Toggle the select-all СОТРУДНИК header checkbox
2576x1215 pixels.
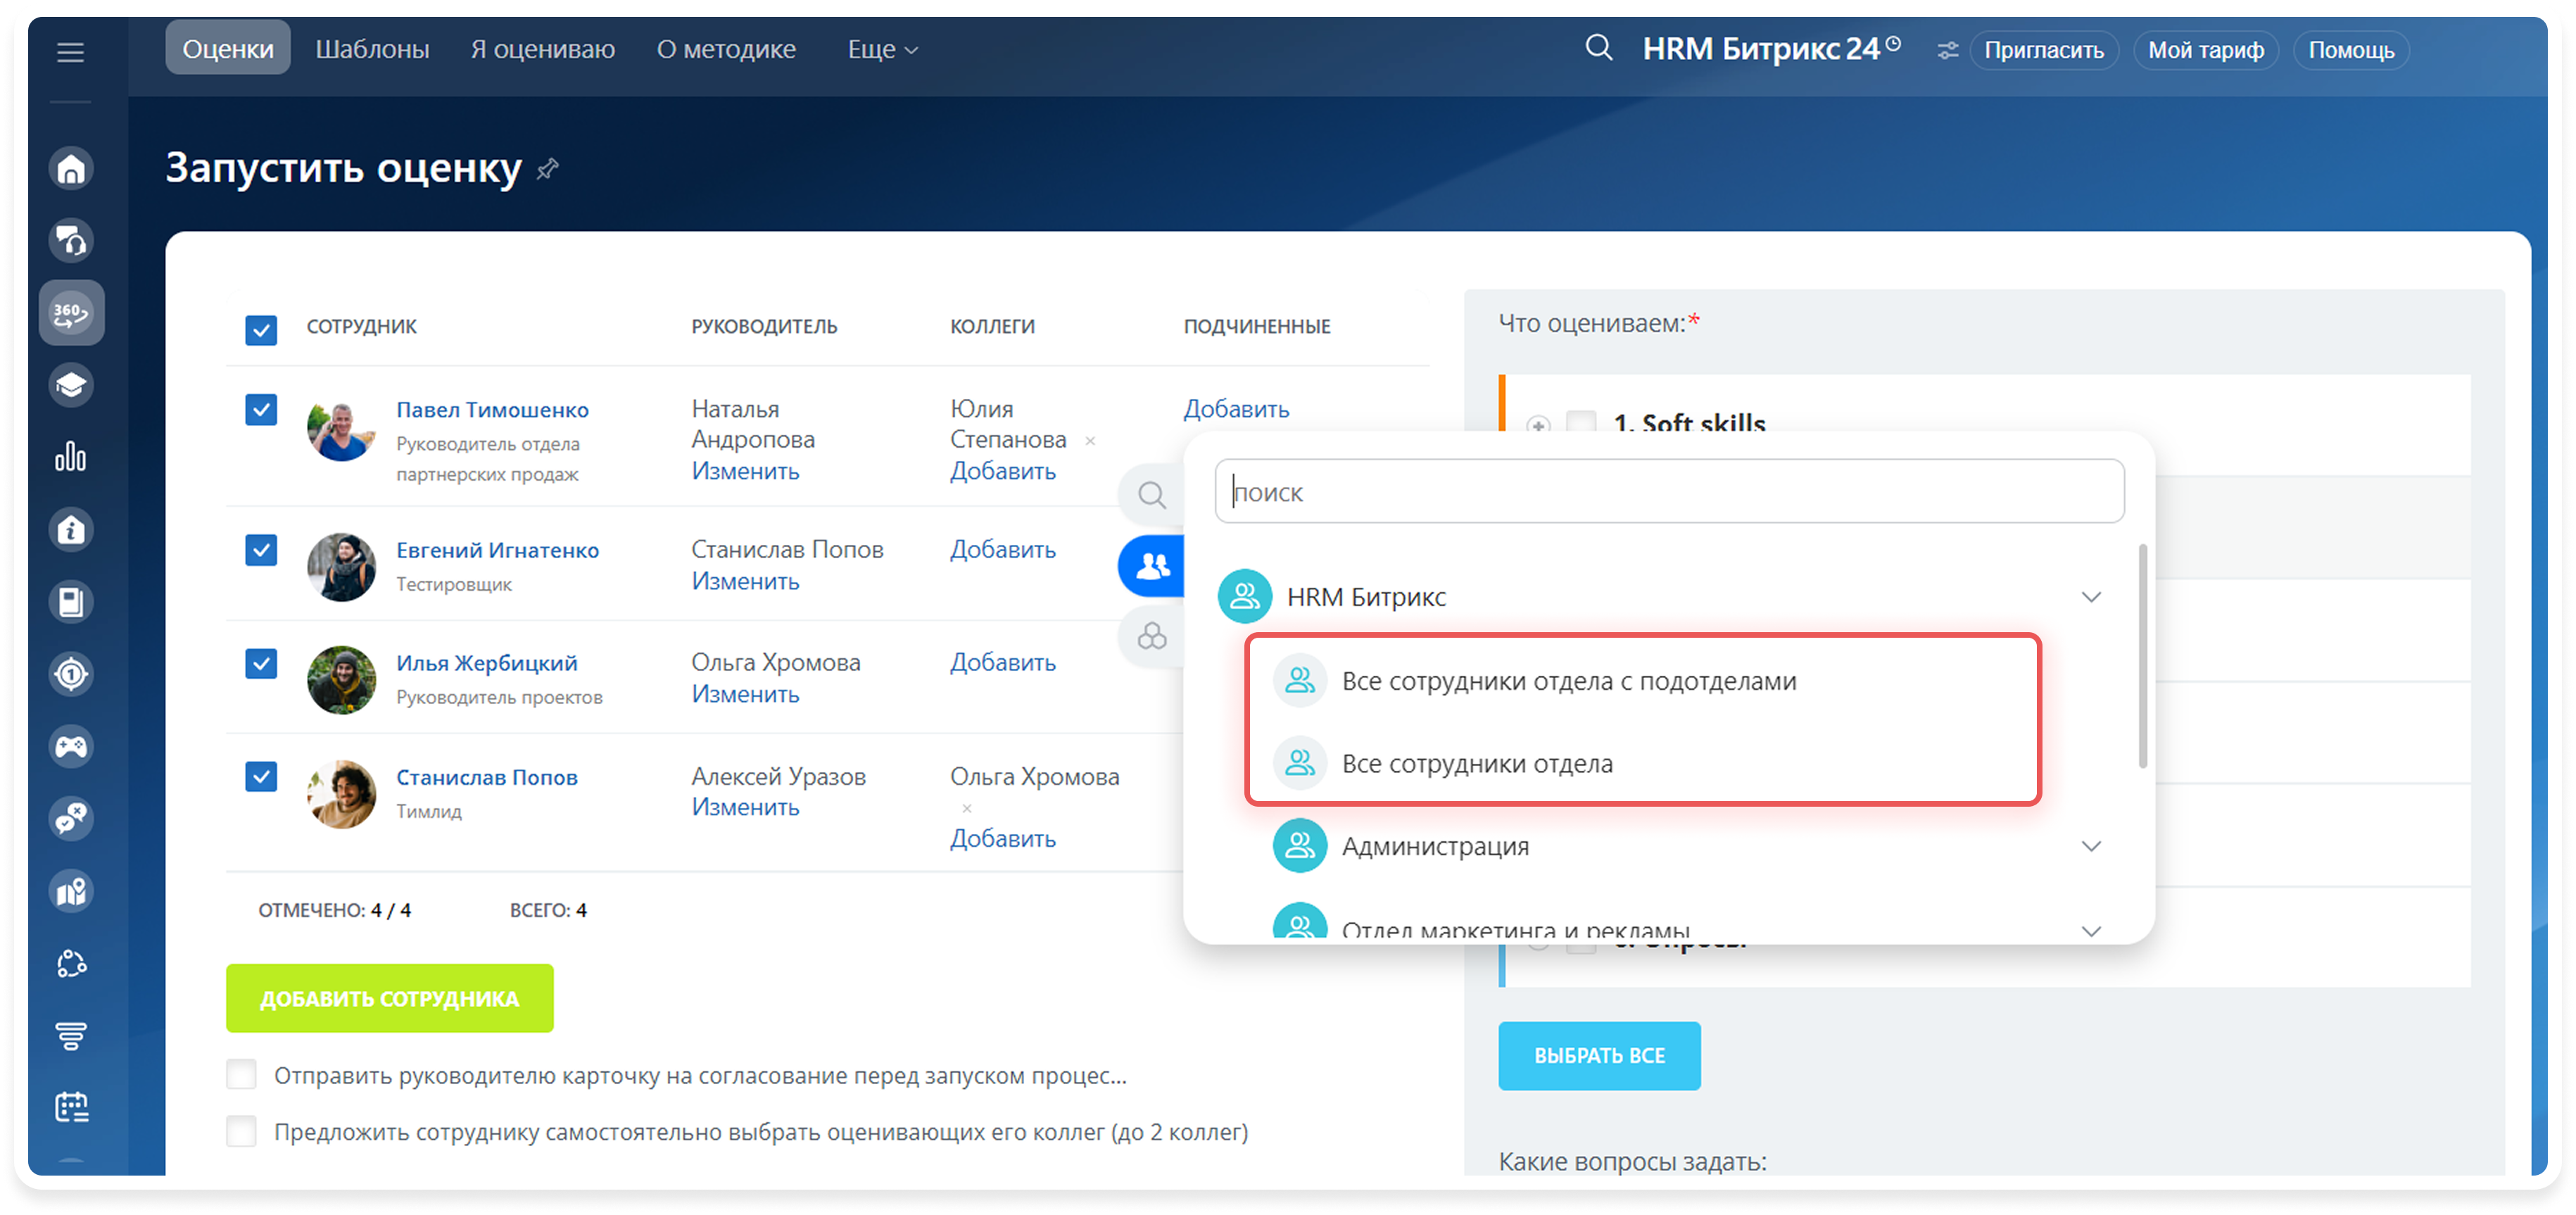261,329
